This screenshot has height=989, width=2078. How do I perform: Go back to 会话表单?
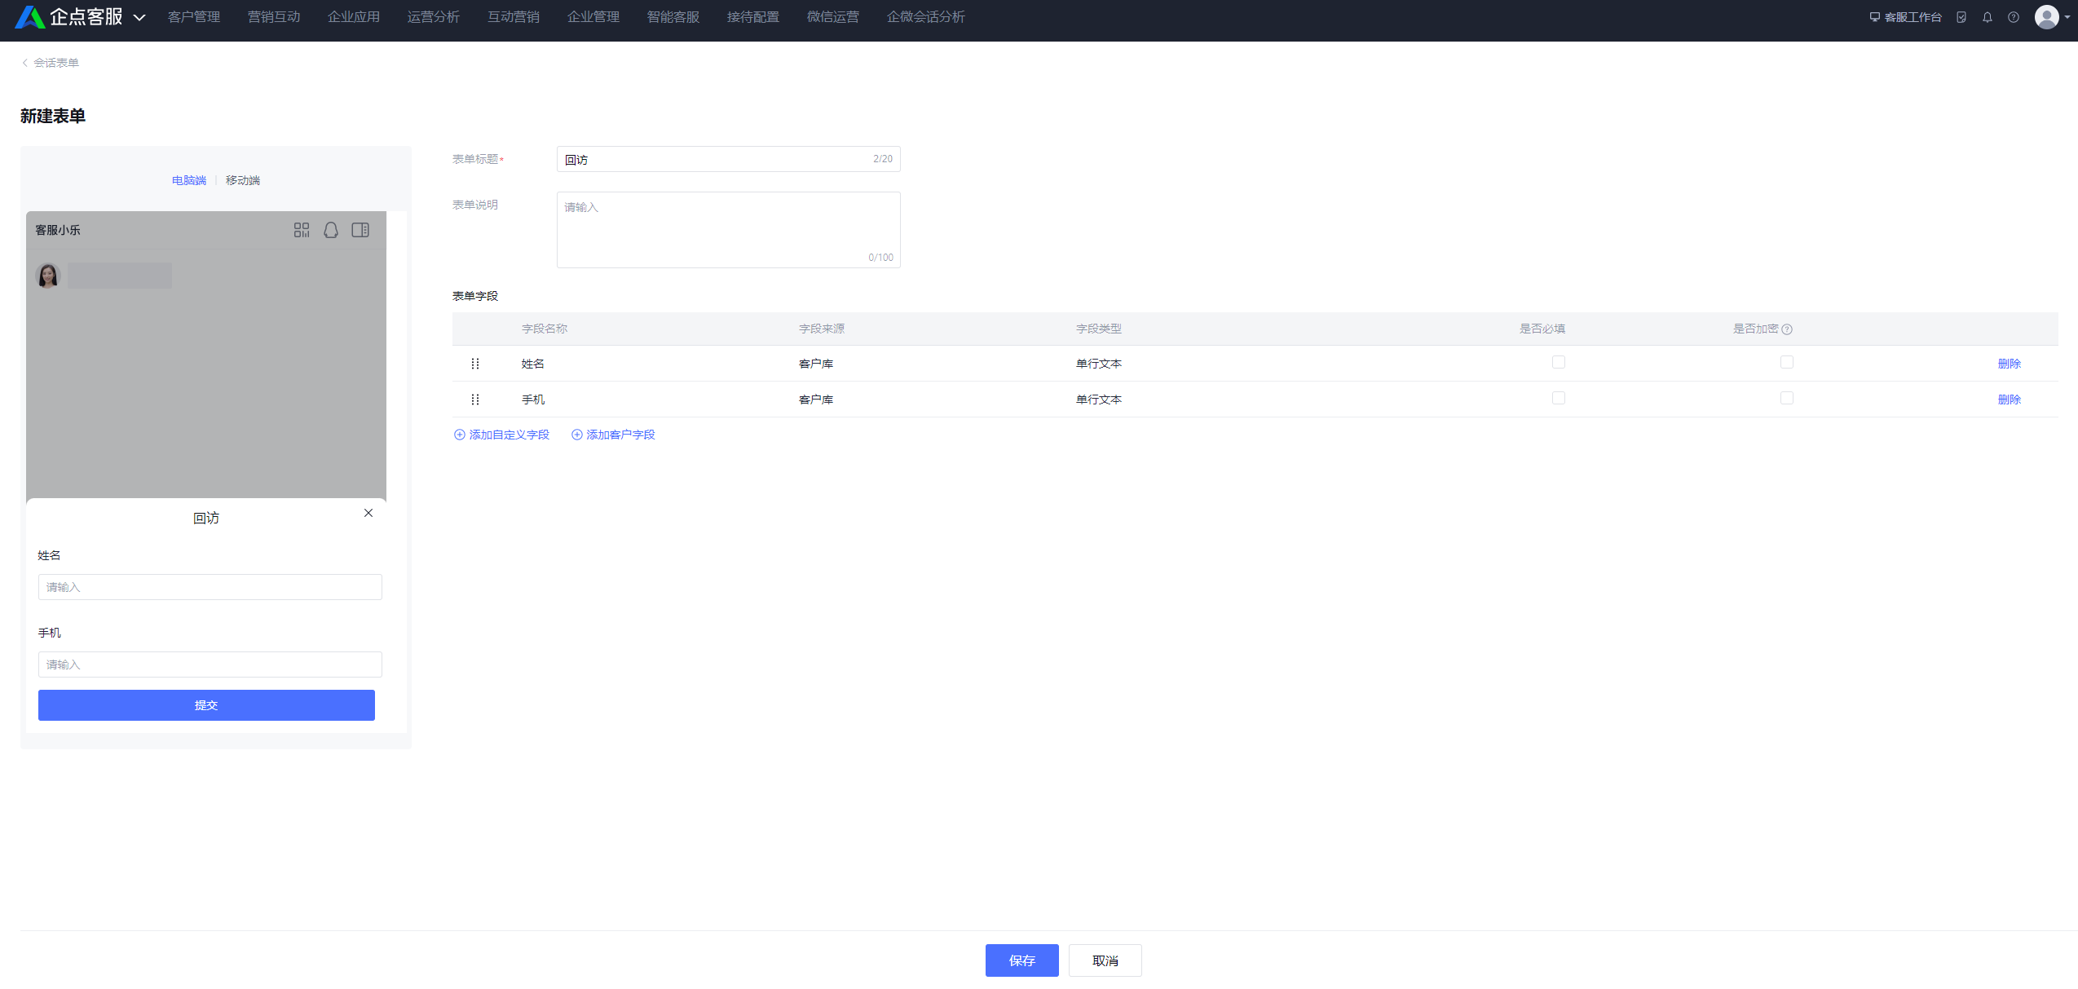point(51,63)
